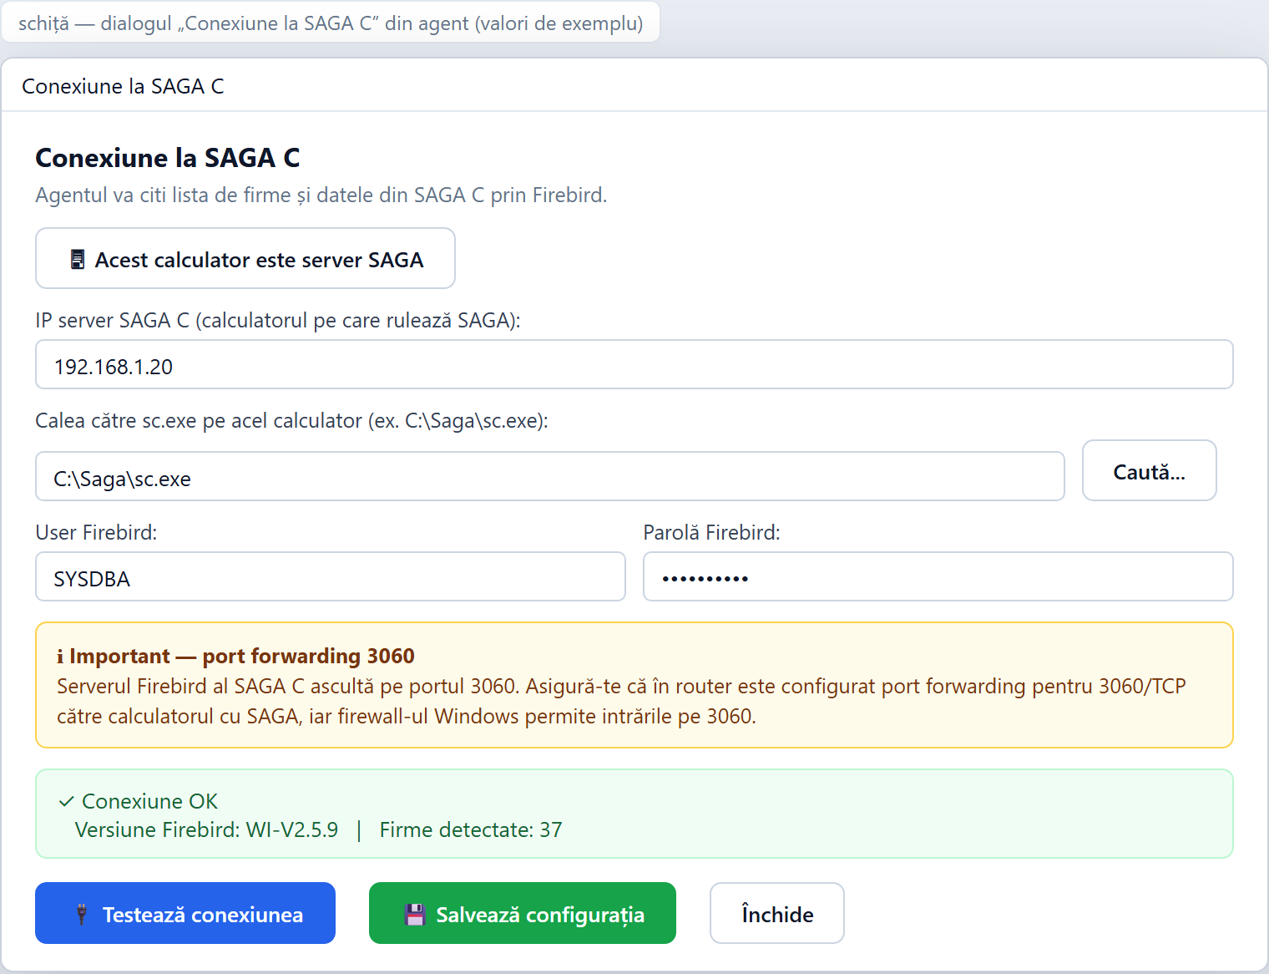Click the dialog title bar 'Conexiune la SAGA C'
The image size is (1269, 974).
[x=634, y=85]
